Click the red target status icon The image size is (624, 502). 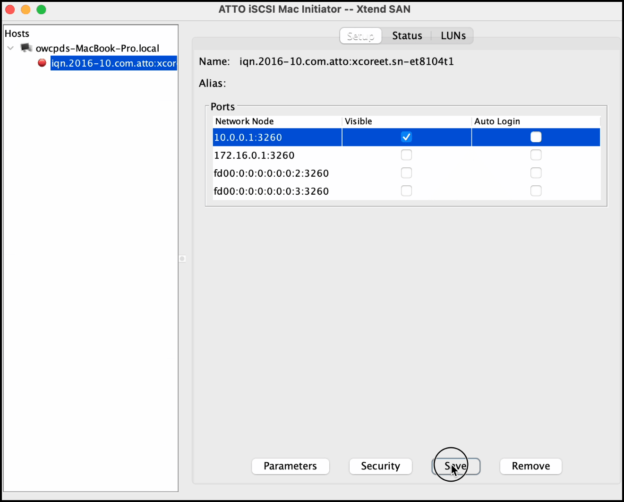(42, 63)
